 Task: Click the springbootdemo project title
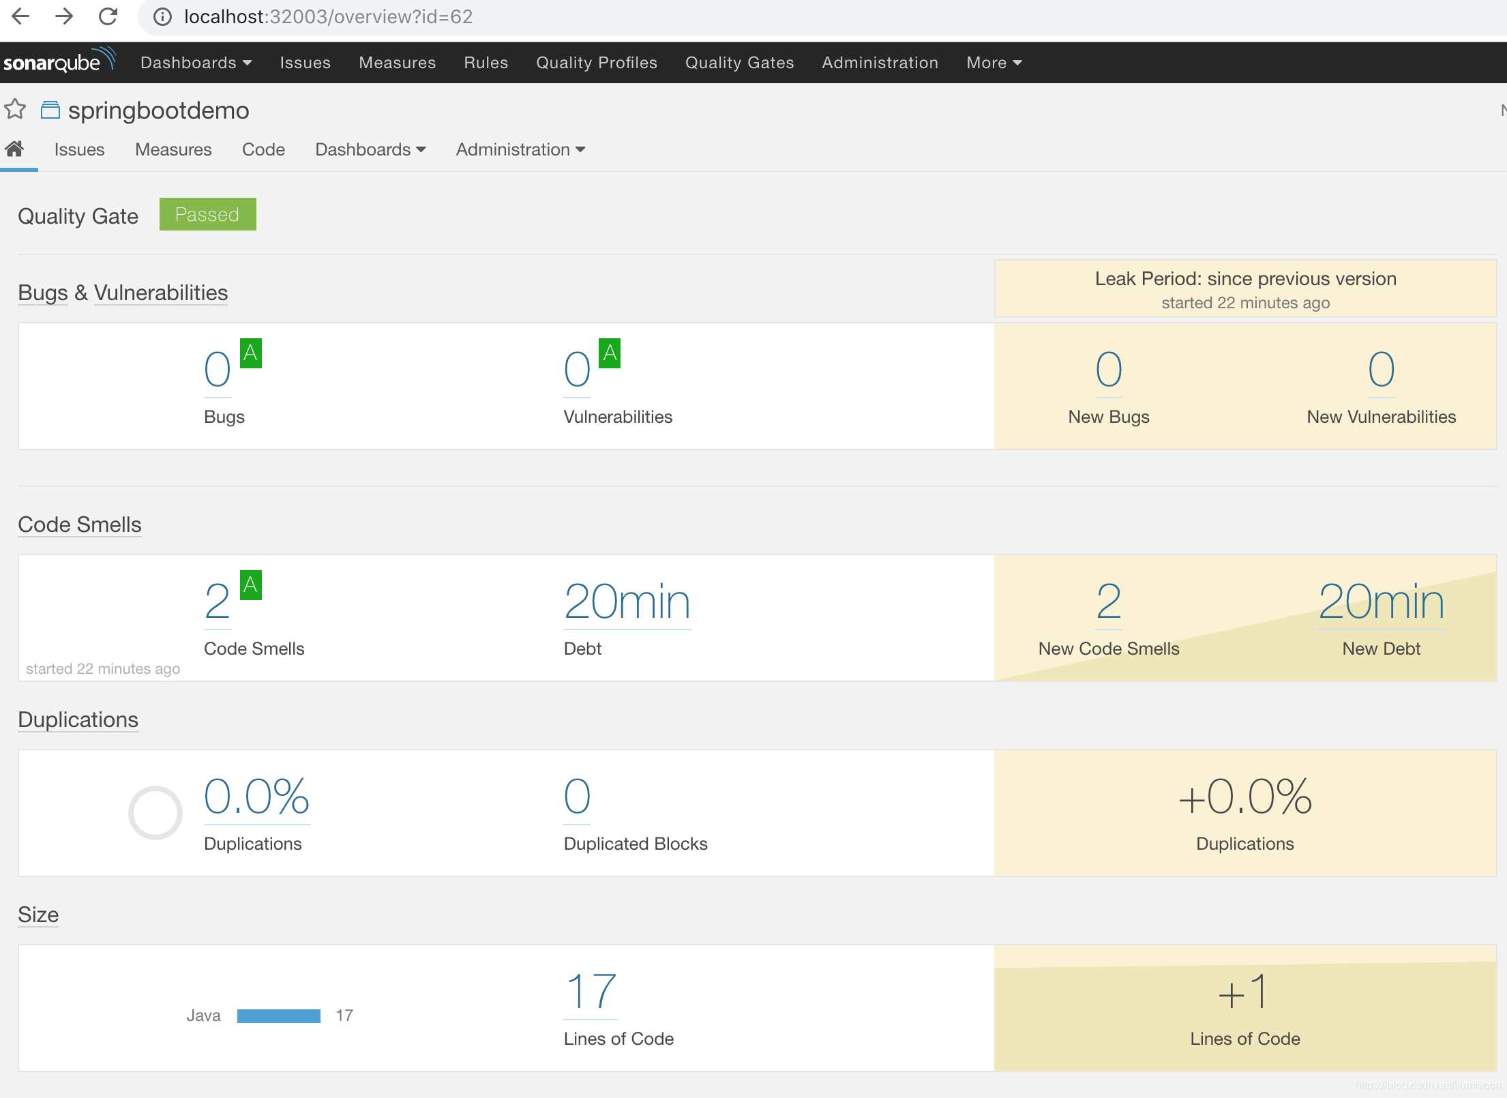coord(158,110)
